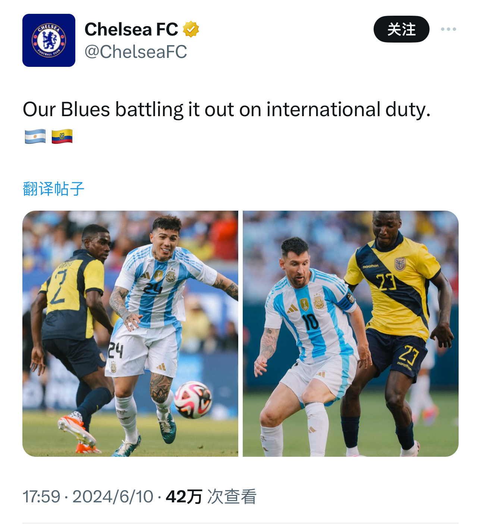
Task: Open the @ChelseaFC handle
Action: tap(136, 52)
